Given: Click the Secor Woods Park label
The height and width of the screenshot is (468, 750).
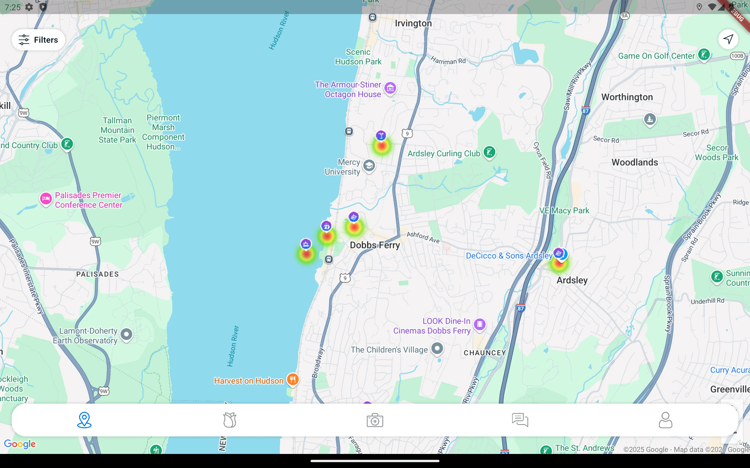Looking at the screenshot, I should [x=717, y=153].
